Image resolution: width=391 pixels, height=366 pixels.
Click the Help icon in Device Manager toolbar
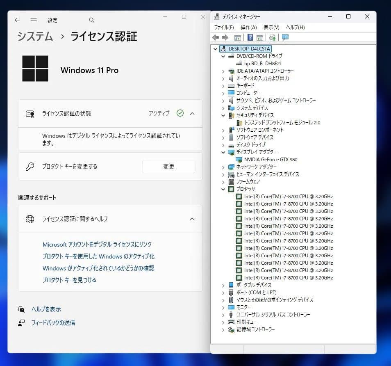click(x=250, y=38)
